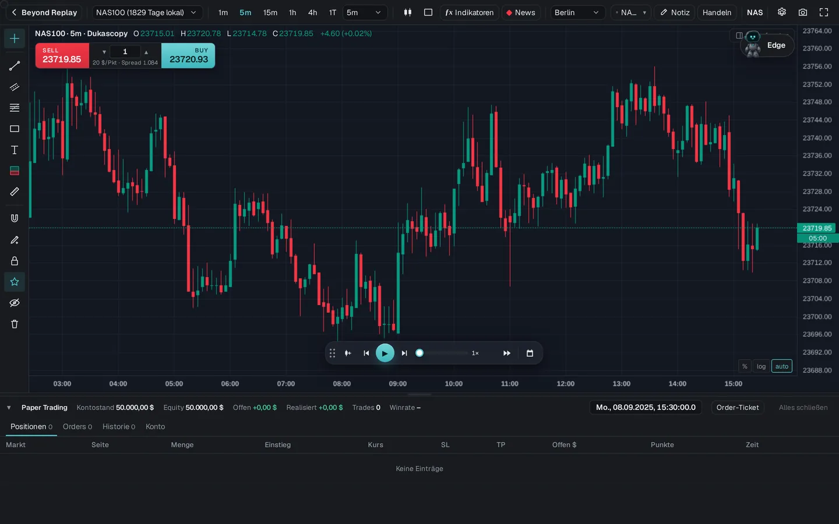839x524 pixels.
Task: Open the Berlin timezone dropdown
Action: click(x=577, y=12)
